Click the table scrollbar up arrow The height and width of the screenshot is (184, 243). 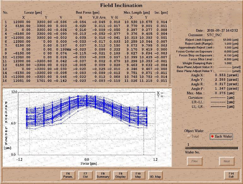click(170, 21)
